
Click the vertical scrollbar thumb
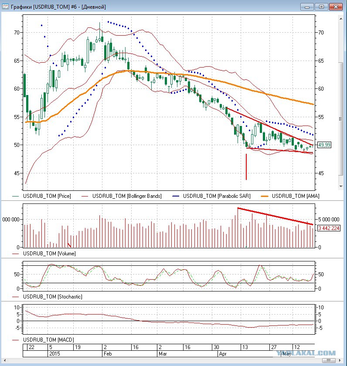341,119
